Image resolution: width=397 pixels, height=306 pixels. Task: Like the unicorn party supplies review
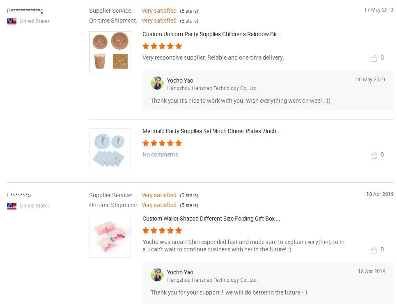pos(374,58)
